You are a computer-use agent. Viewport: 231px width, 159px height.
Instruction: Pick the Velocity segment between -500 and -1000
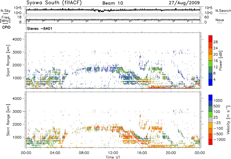point(210,136)
